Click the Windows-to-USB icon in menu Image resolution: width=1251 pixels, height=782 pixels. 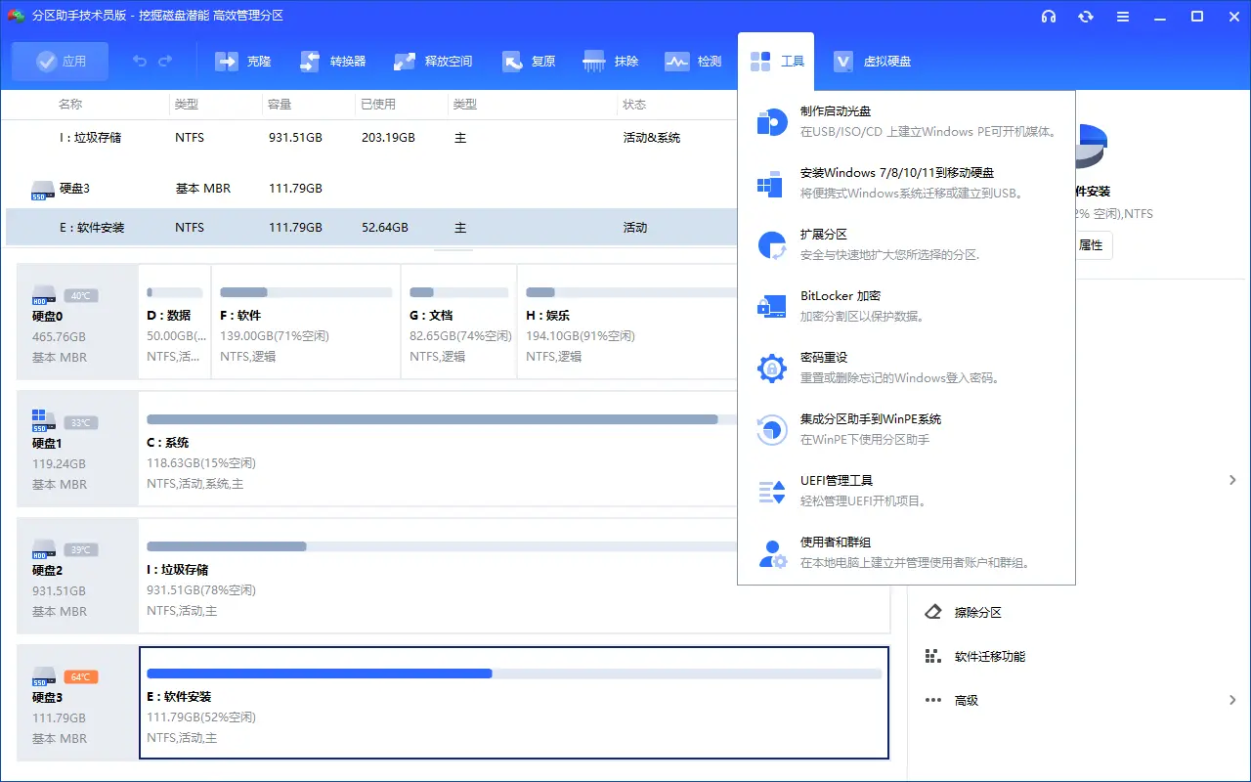point(772,184)
